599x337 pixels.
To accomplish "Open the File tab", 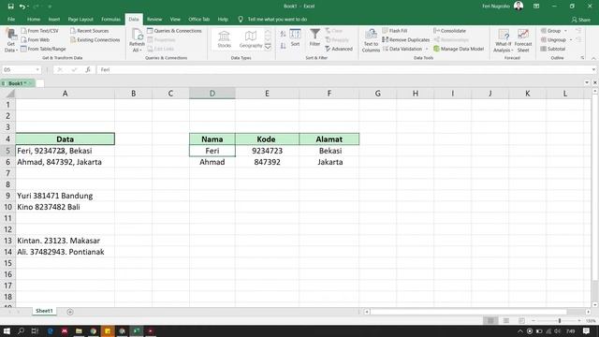I will coord(11,19).
